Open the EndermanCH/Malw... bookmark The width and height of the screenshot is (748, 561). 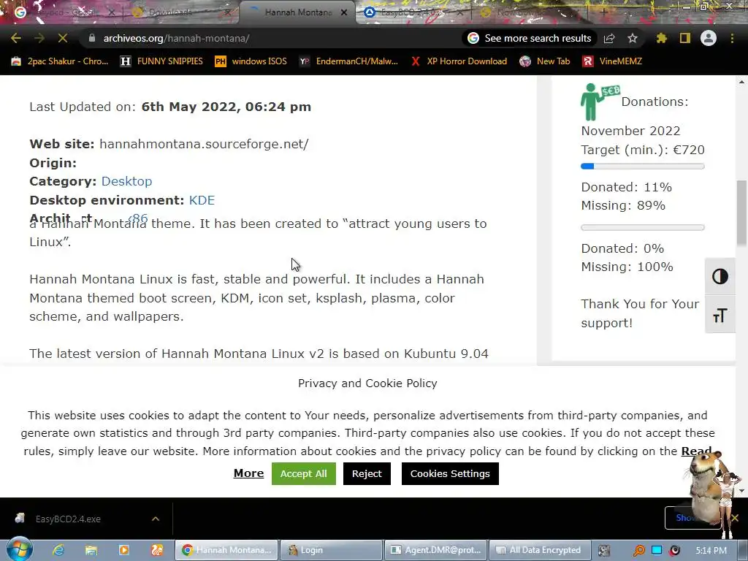point(348,61)
